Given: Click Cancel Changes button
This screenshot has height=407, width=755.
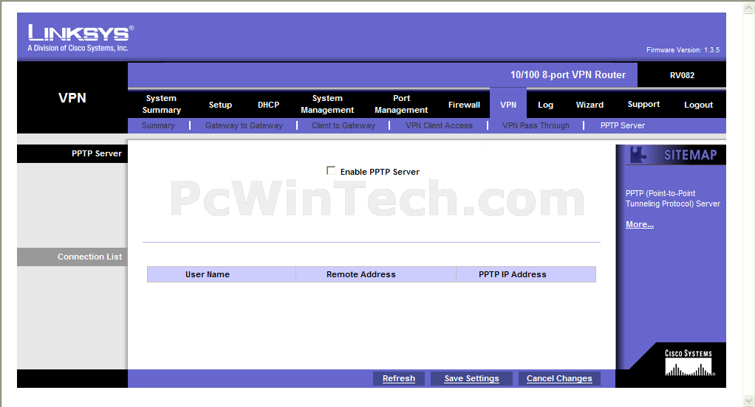Looking at the screenshot, I should [x=559, y=379].
